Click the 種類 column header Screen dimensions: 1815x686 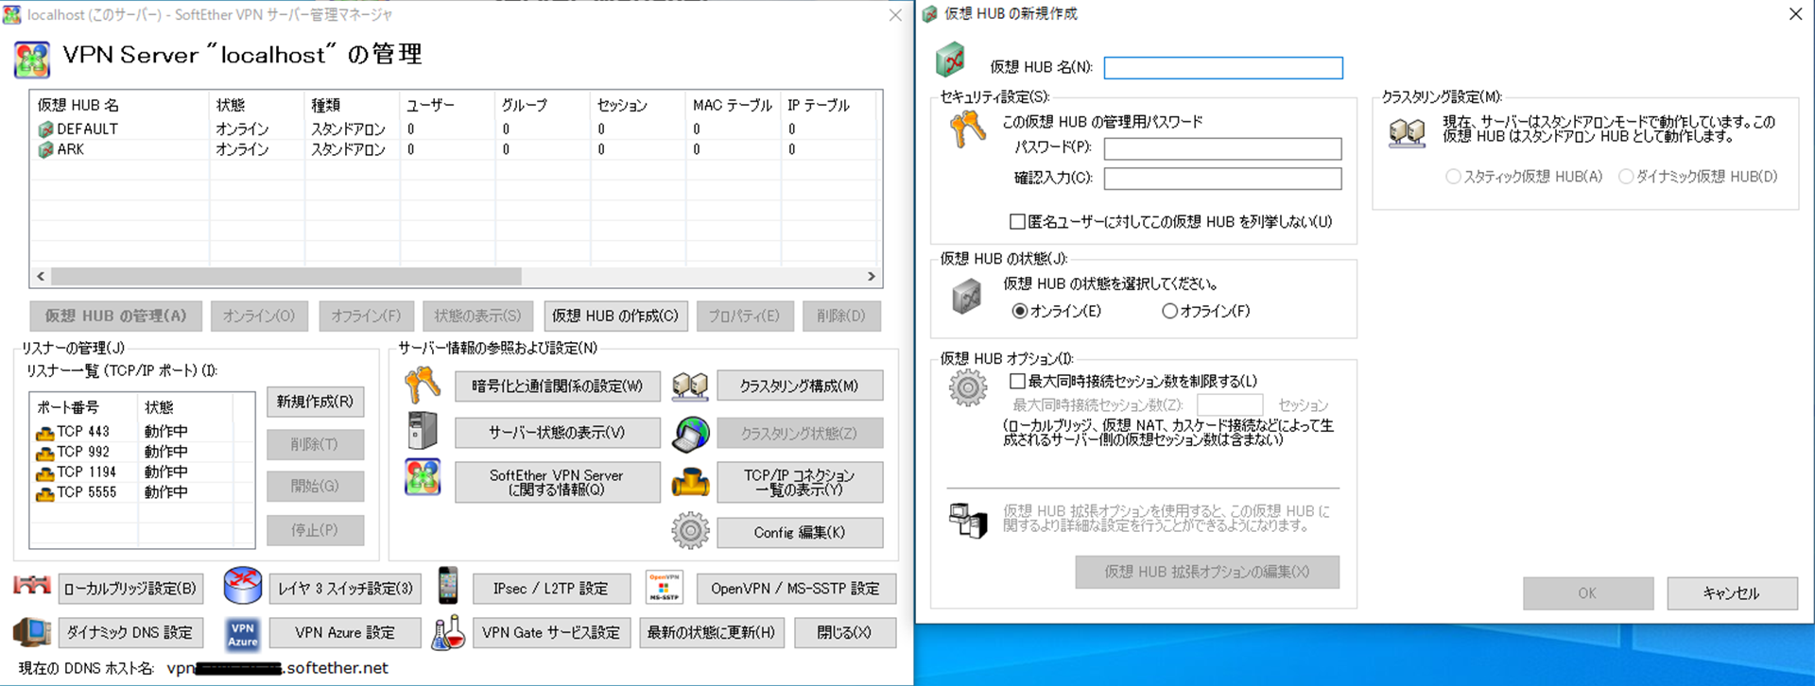[352, 105]
